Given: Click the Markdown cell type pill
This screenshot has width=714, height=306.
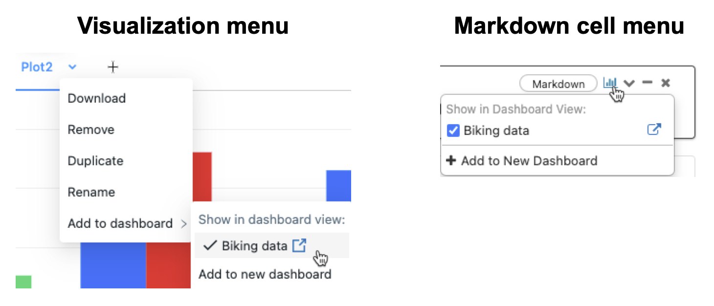Looking at the screenshot, I should coord(558,84).
